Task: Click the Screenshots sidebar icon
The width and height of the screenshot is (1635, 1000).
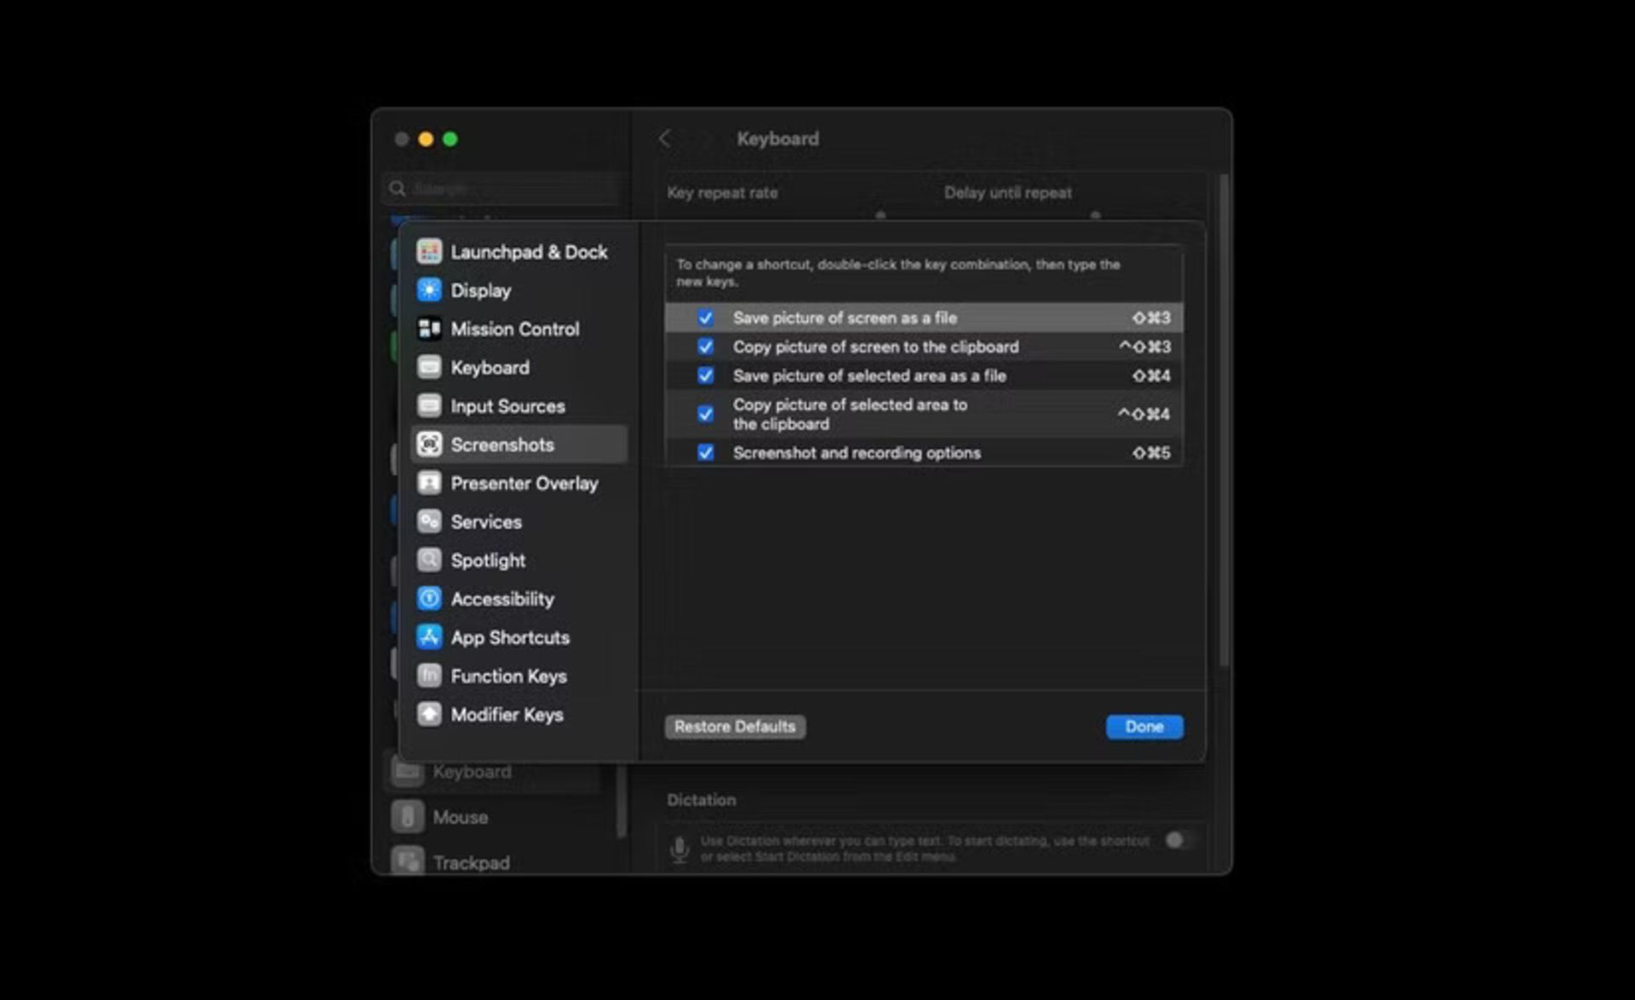Action: point(428,444)
